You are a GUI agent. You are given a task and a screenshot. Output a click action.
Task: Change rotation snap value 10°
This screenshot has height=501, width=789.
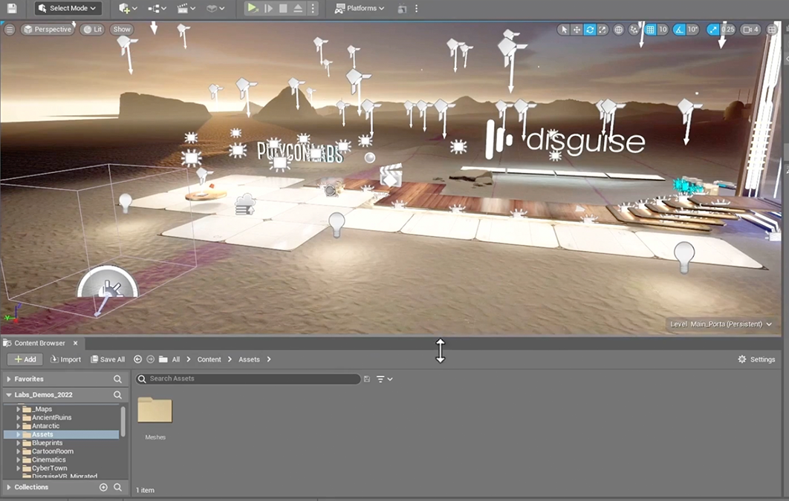(x=693, y=30)
